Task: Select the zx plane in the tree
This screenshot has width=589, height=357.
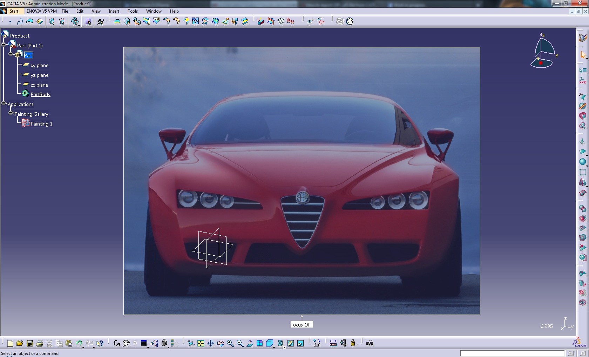Action: coord(39,85)
